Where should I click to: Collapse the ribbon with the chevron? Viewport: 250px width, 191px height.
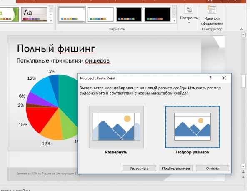point(242,29)
